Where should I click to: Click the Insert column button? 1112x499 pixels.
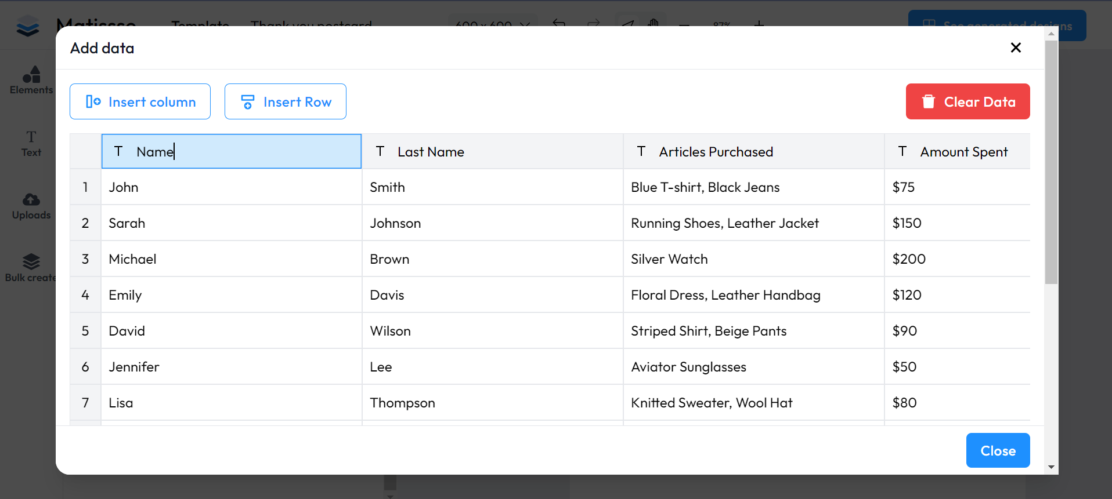pyautogui.click(x=140, y=101)
